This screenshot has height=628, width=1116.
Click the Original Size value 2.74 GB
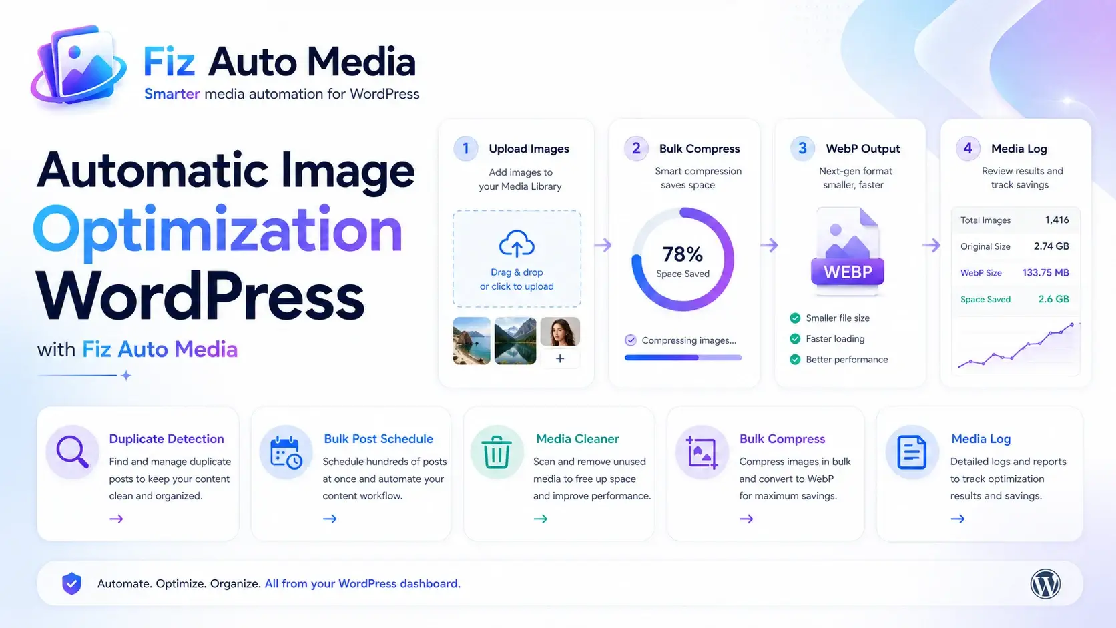1051,246
